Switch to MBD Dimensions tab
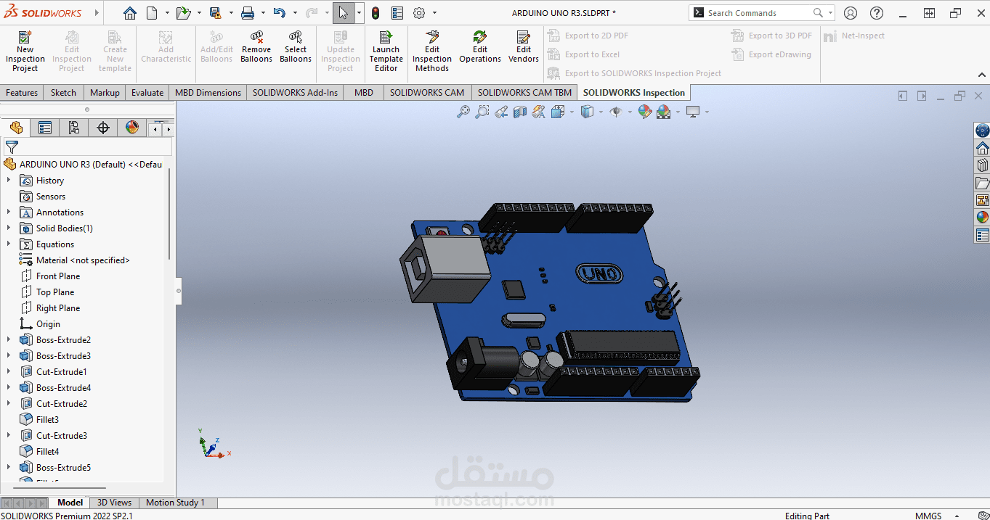This screenshot has width=990, height=520. pos(208,93)
